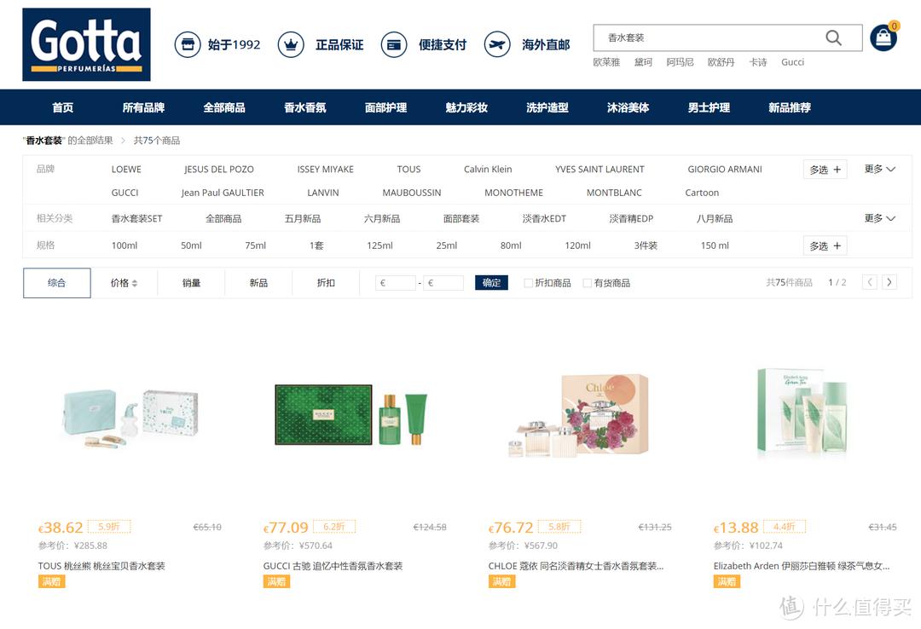The height and width of the screenshot is (629, 921).
Task: Click the Gotta Perfumerias logo
Action: (x=86, y=44)
